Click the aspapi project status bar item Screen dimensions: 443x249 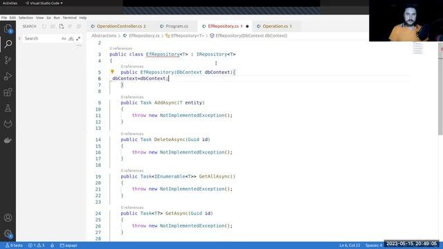coord(69,246)
